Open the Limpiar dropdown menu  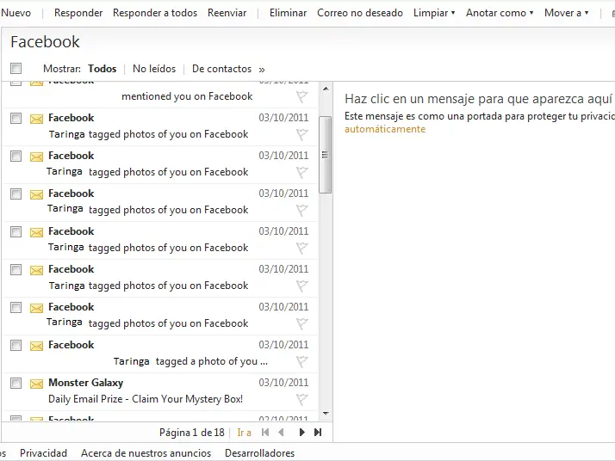[434, 13]
